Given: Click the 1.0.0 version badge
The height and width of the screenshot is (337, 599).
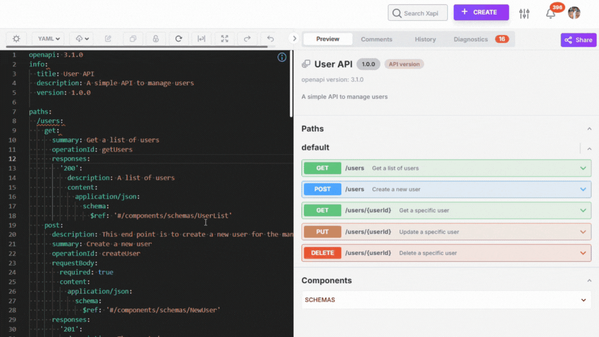Looking at the screenshot, I should click(x=368, y=64).
